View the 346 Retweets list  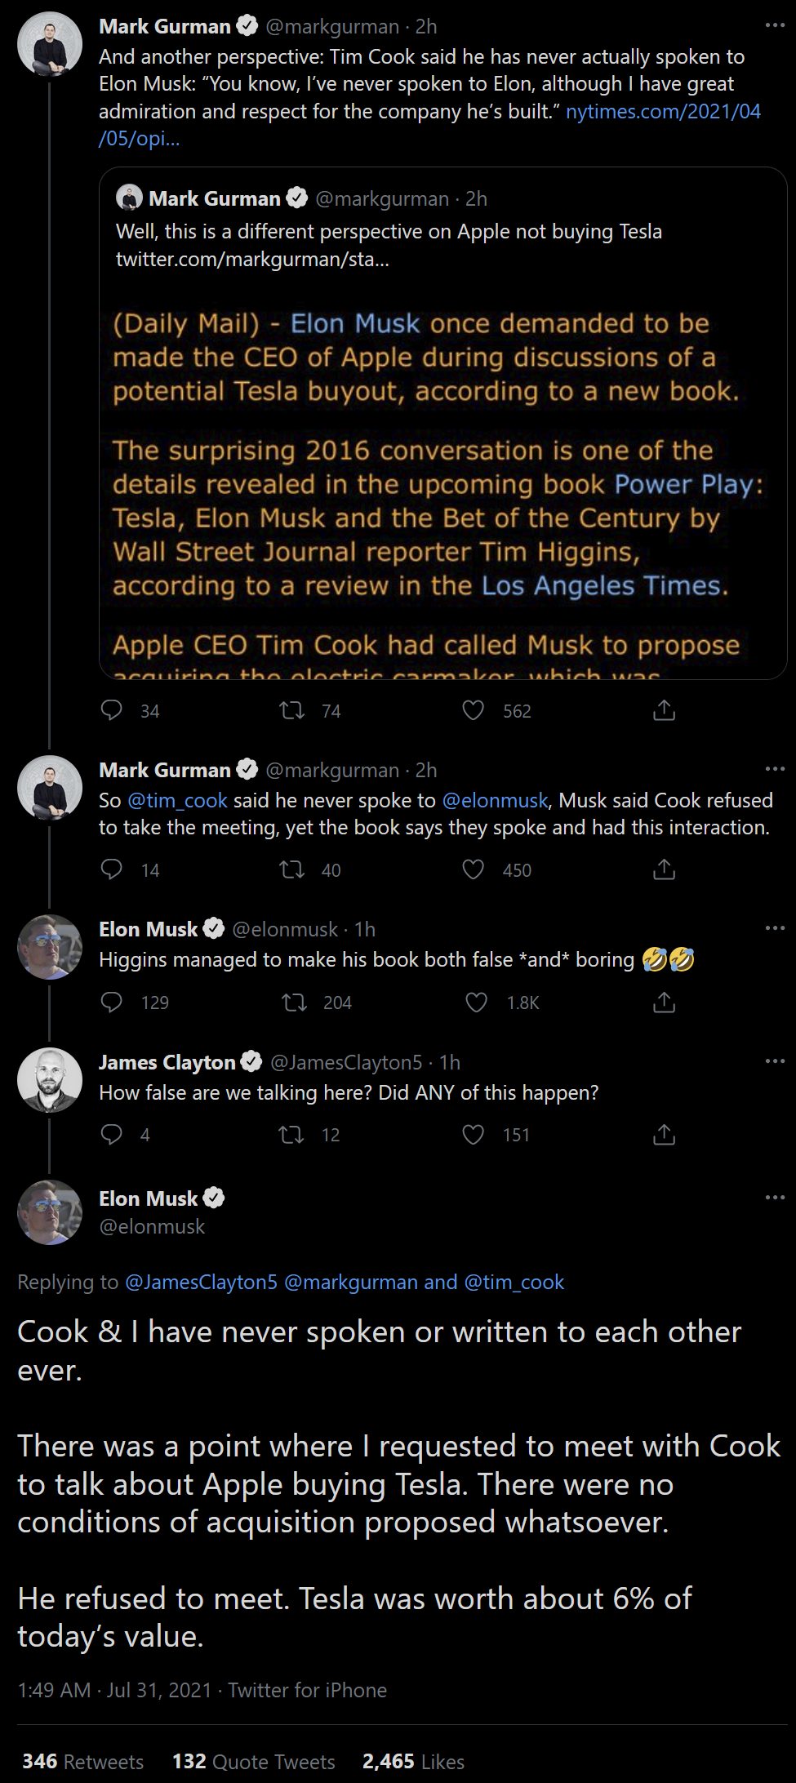[82, 1762]
